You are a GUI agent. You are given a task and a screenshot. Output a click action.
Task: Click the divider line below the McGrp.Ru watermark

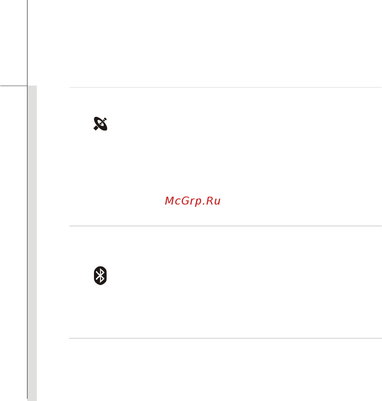click(226, 226)
